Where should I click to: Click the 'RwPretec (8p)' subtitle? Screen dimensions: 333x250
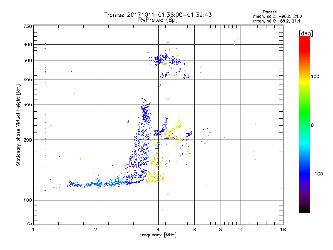[x=158, y=20]
